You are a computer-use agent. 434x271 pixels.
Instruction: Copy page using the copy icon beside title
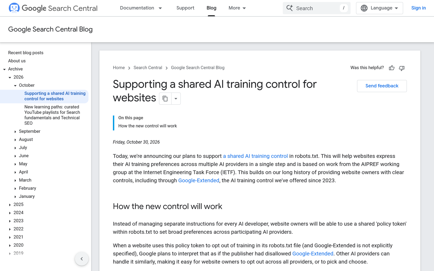(165, 99)
